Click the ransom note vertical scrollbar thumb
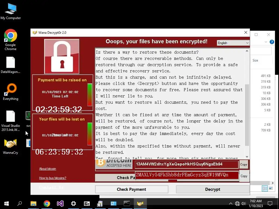 click(247, 115)
